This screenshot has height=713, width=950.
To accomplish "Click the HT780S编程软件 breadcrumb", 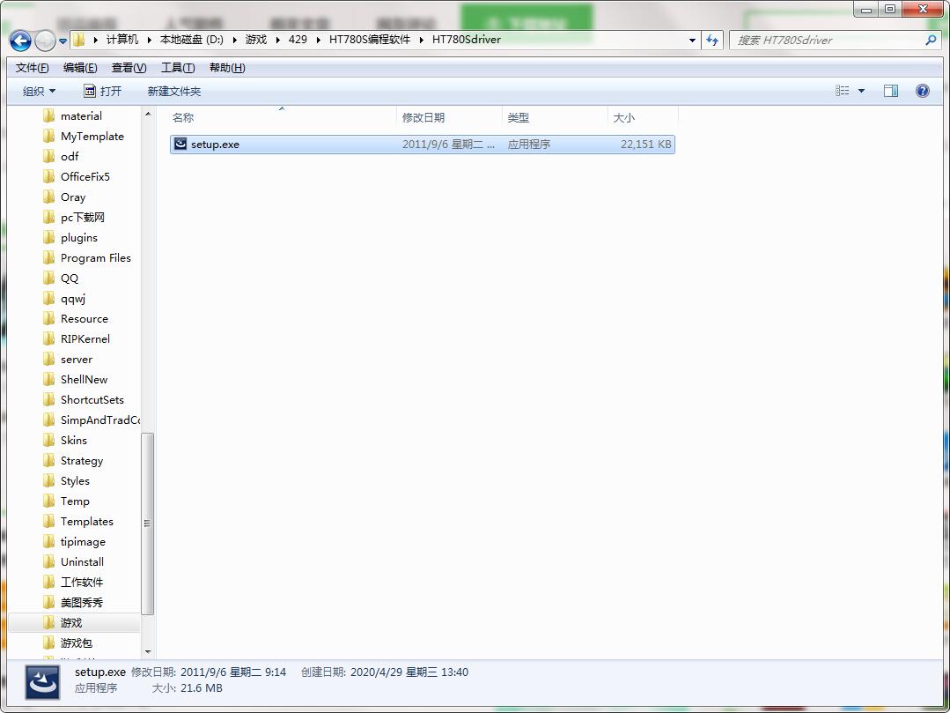I will click(x=370, y=40).
